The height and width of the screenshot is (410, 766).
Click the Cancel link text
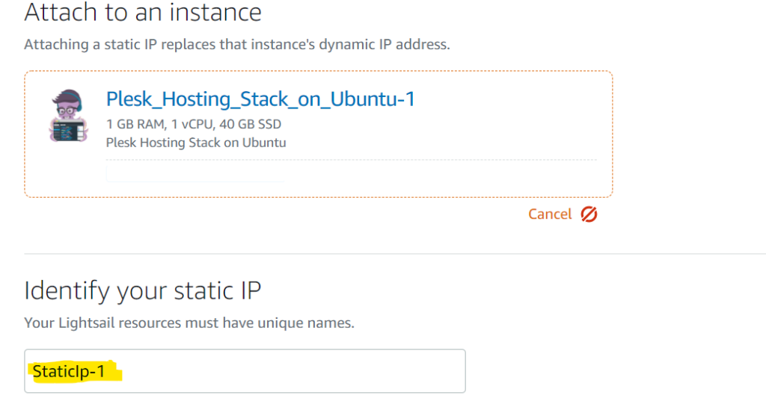(x=550, y=214)
